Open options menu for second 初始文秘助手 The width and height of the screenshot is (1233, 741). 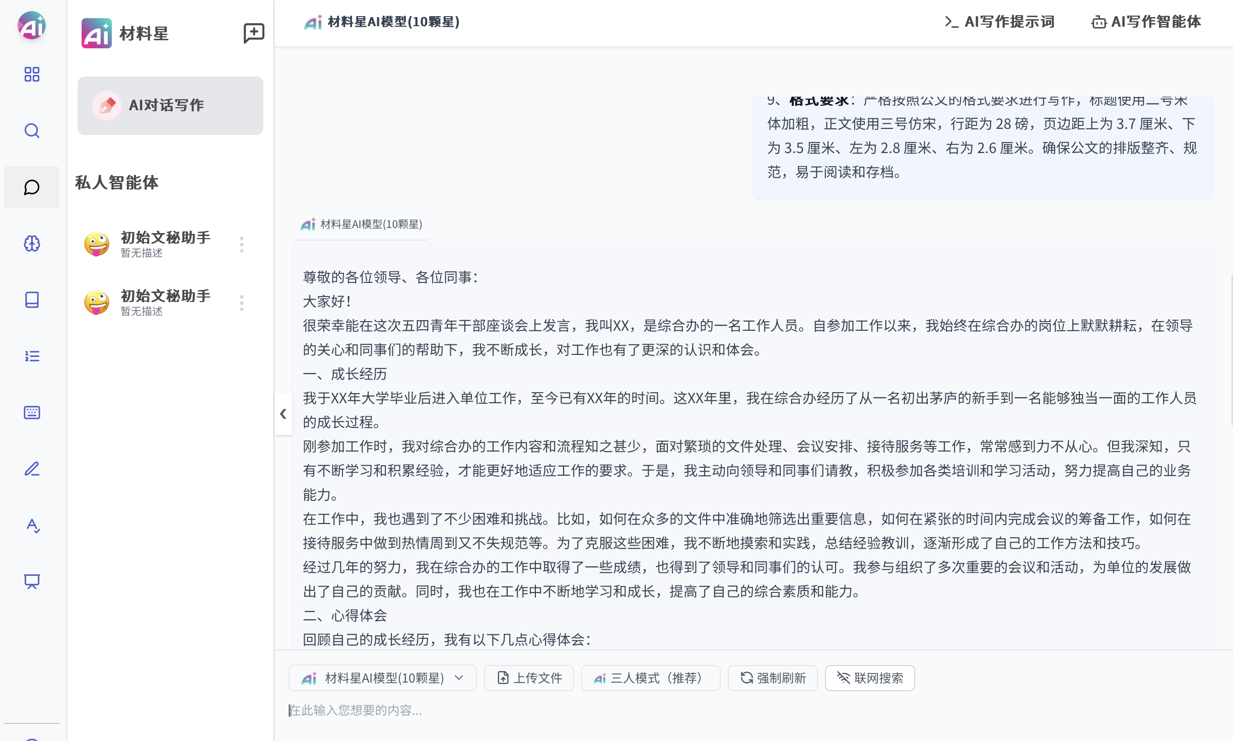point(242,303)
